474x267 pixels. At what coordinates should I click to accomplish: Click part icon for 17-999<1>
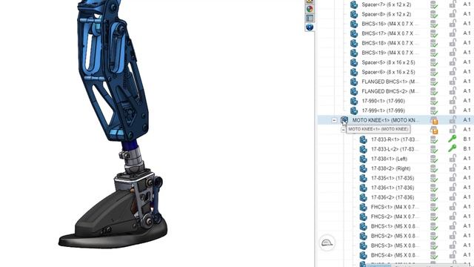(354, 111)
